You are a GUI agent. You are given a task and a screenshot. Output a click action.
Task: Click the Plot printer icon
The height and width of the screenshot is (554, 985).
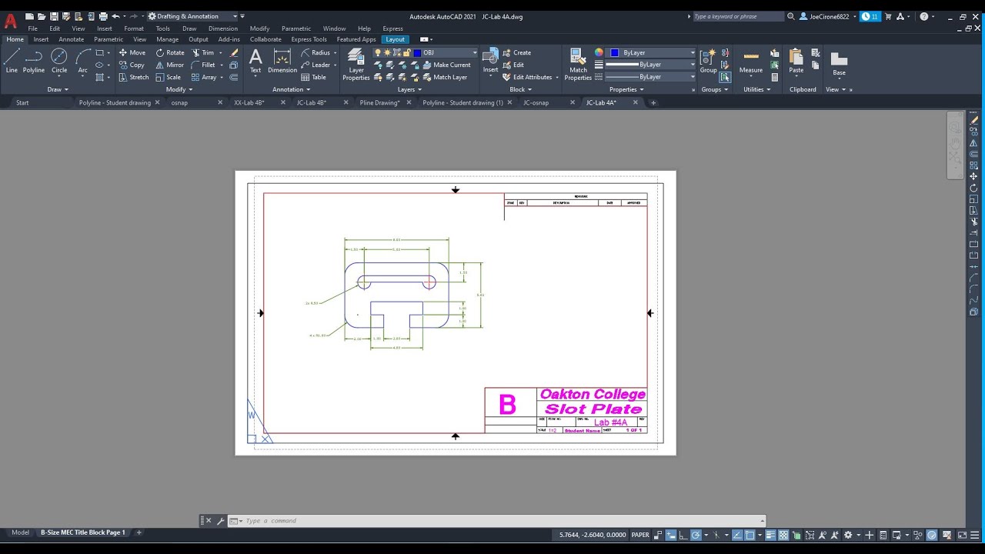tap(103, 16)
